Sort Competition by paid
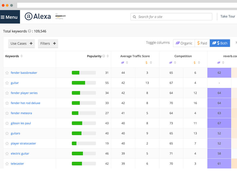The height and width of the screenshot is (178, 237). coord(199,63)
